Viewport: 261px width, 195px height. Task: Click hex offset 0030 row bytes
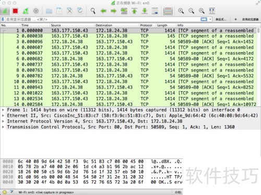[80, 177]
